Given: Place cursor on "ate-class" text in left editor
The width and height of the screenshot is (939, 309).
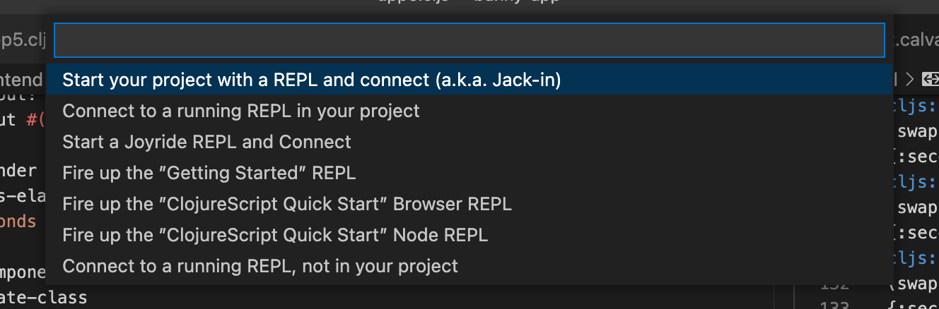Looking at the screenshot, I should [42, 298].
